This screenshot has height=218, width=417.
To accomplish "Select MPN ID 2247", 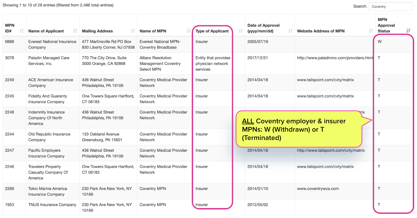I will (10, 150).
